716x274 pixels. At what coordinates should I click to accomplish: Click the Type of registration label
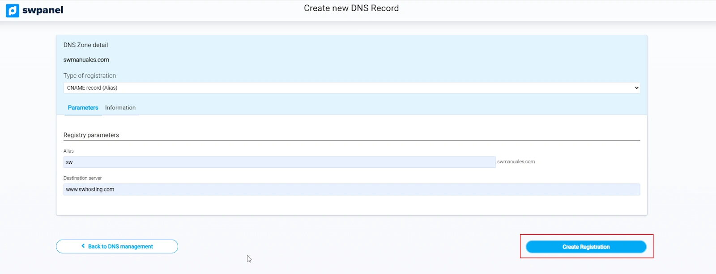89,76
